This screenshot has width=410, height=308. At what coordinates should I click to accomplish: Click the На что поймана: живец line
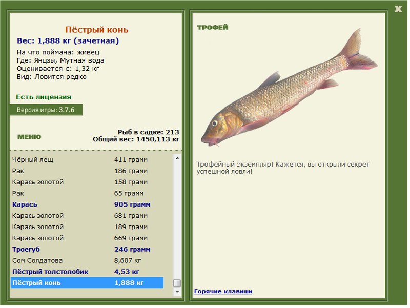tap(58, 52)
